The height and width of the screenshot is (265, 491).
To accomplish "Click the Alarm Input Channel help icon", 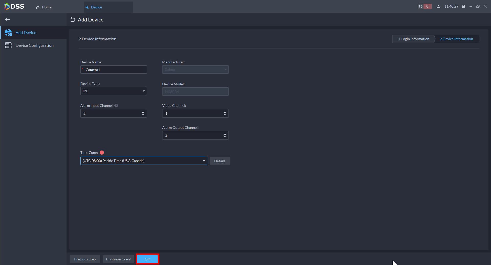I will (116, 106).
